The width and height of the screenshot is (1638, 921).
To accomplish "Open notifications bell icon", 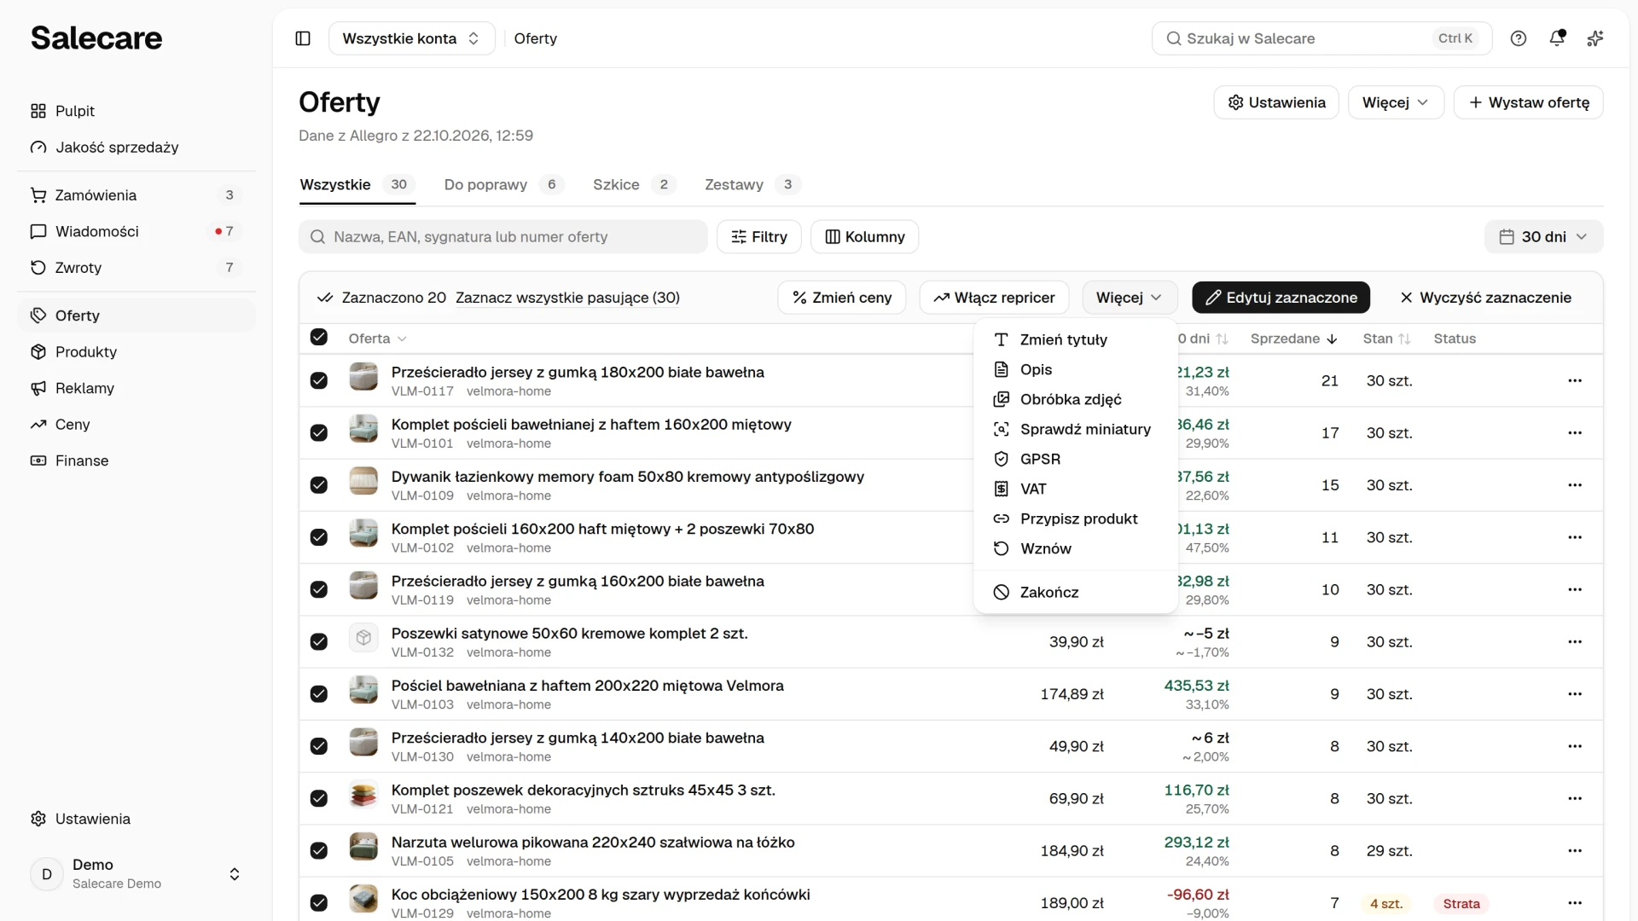I will pos(1557,38).
